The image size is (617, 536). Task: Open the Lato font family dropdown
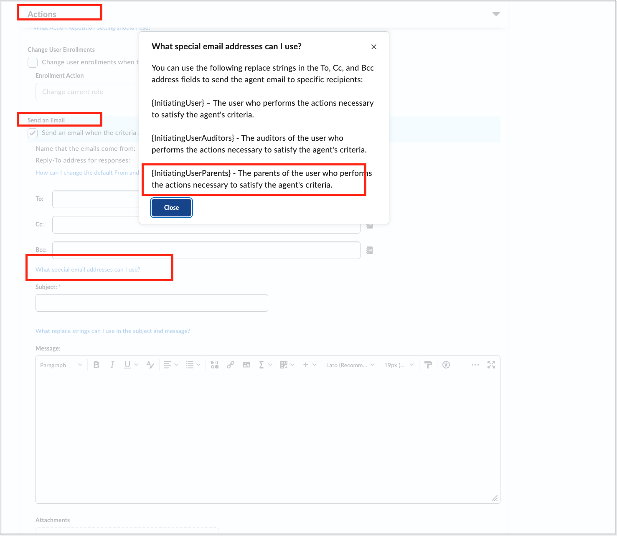(350, 364)
